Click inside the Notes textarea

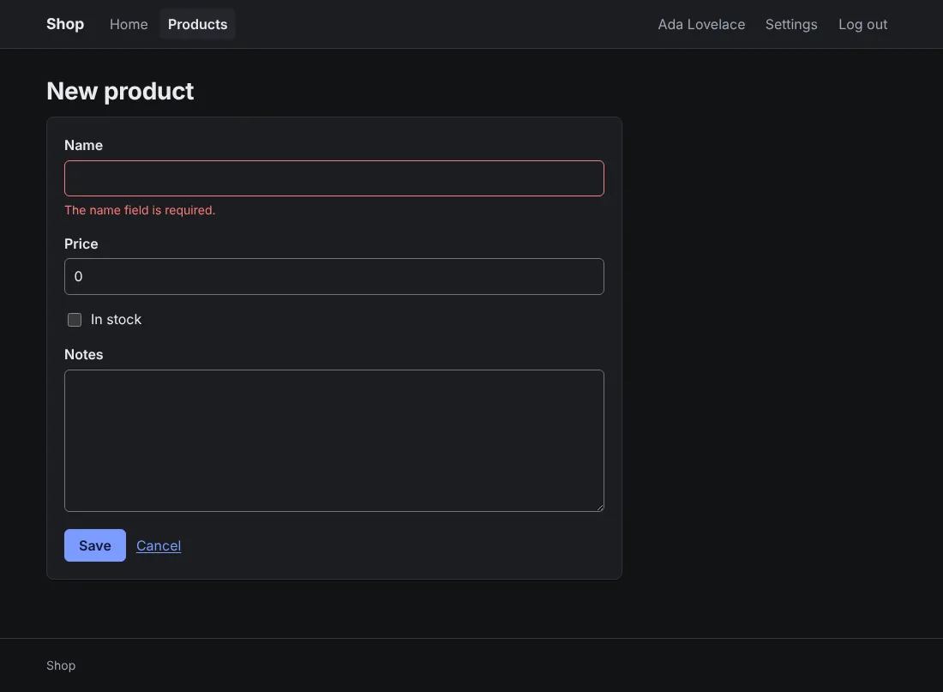(333, 441)
